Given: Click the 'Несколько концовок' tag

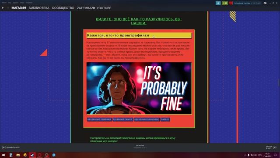Looking at the screenshot, I should (147, 119).
